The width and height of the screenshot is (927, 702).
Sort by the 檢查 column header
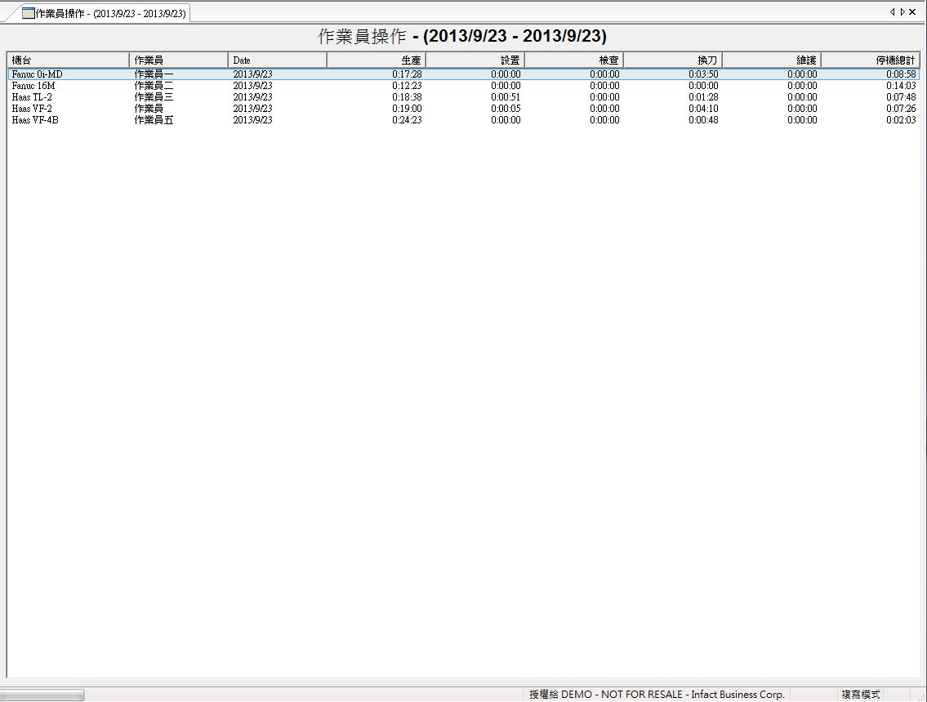(x=573, y=60)
